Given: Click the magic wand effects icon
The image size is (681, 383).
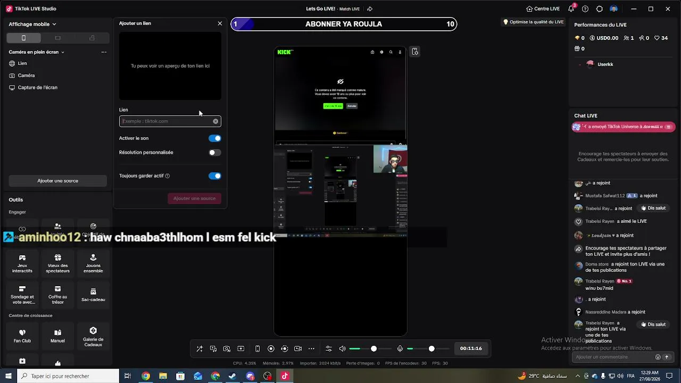Looking at the screenshot, I should pos(200,349).
